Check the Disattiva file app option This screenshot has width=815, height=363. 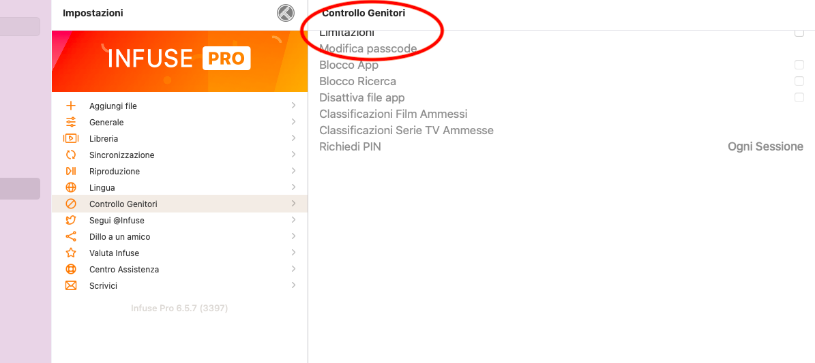pos(799,97)
